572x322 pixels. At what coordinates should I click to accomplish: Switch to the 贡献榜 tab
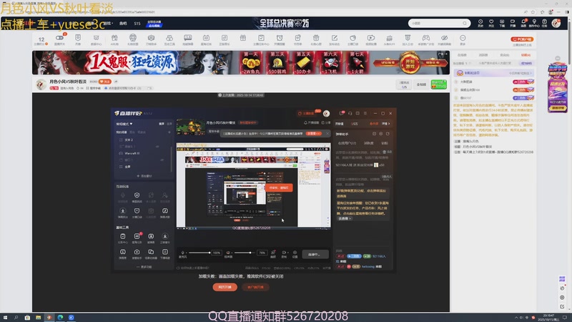click(505, 55)
